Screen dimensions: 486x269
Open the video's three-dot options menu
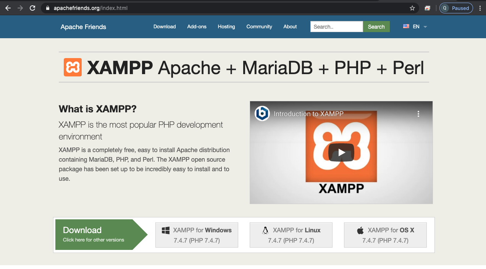[x=418, y=114]
